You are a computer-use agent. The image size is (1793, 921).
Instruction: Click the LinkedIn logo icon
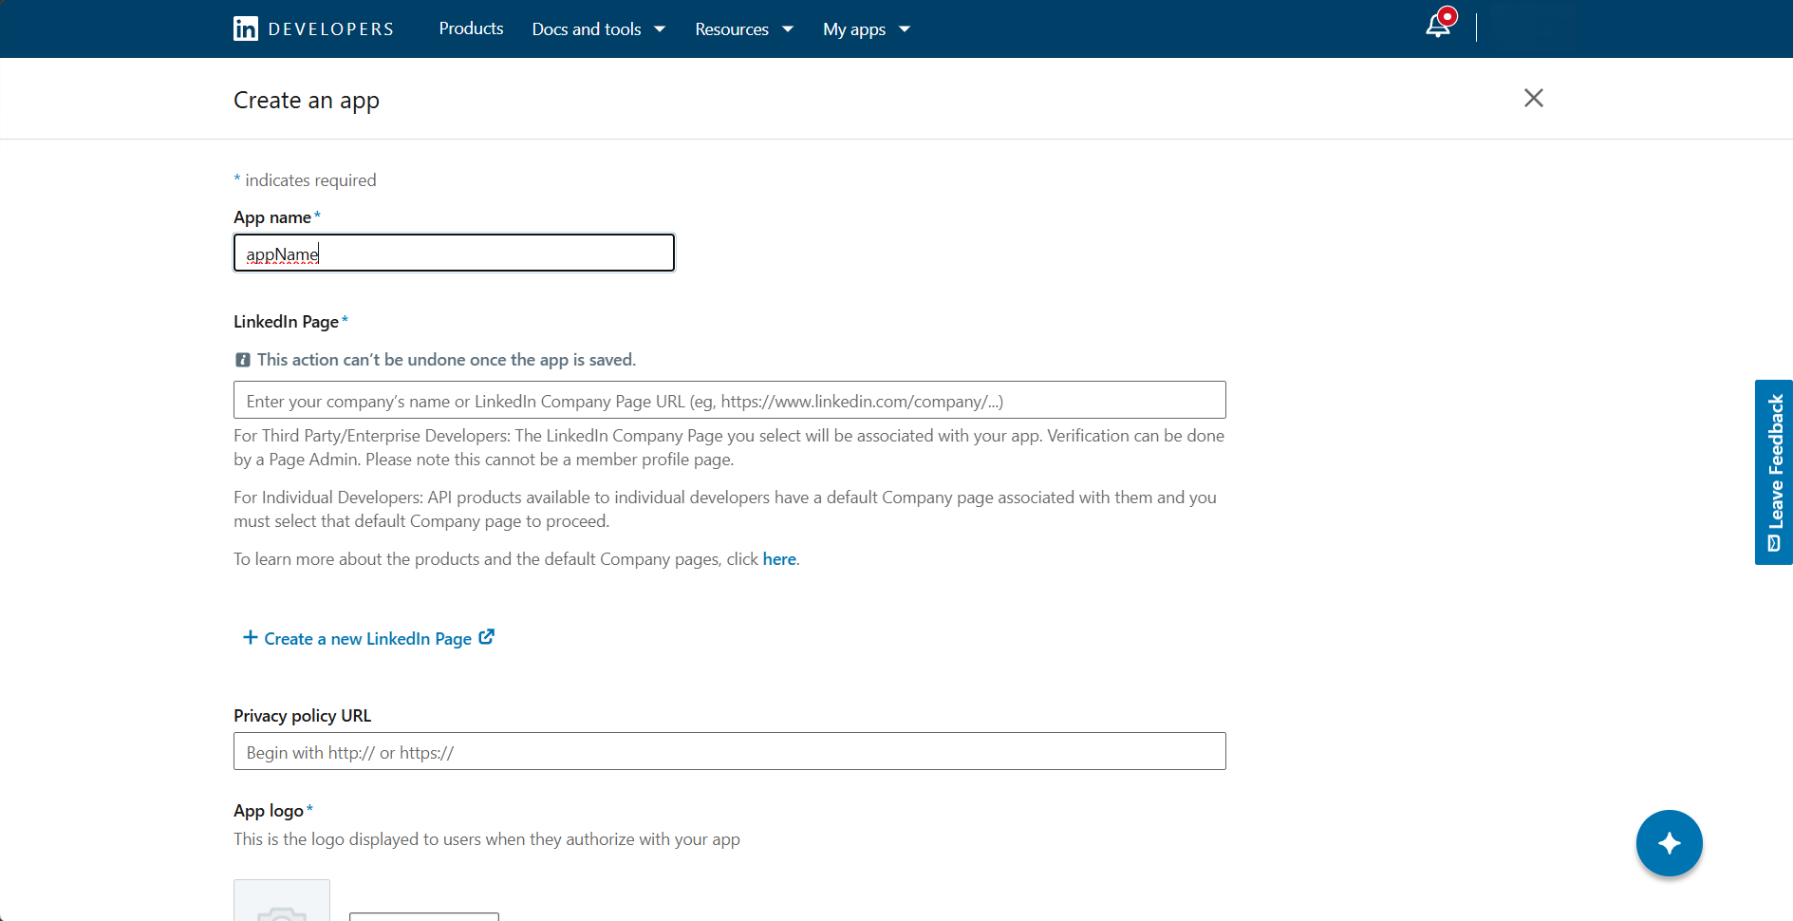click(x=245, y=28)
